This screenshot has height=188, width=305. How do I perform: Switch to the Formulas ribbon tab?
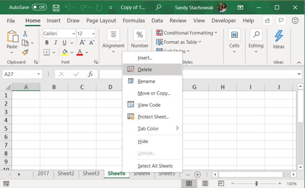[x=134, y=20]
